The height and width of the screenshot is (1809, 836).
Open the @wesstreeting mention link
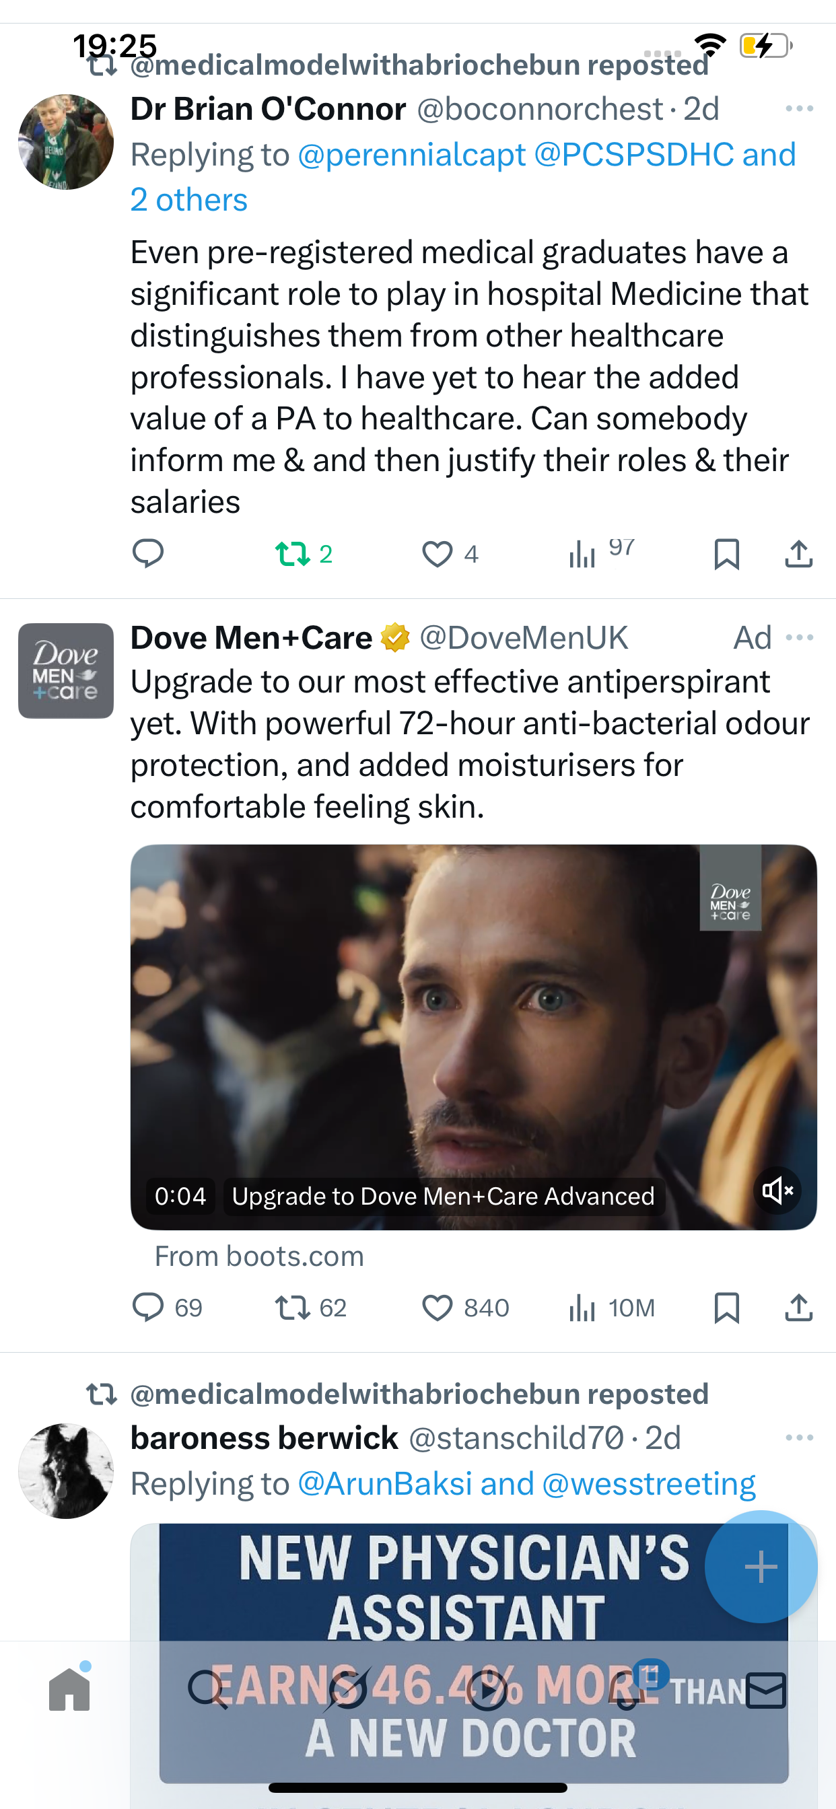[648, 1484]
